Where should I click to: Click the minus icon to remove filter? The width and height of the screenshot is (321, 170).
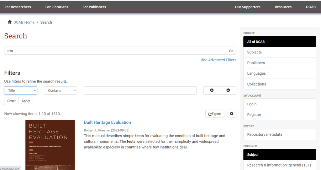(x=228, y=90)
